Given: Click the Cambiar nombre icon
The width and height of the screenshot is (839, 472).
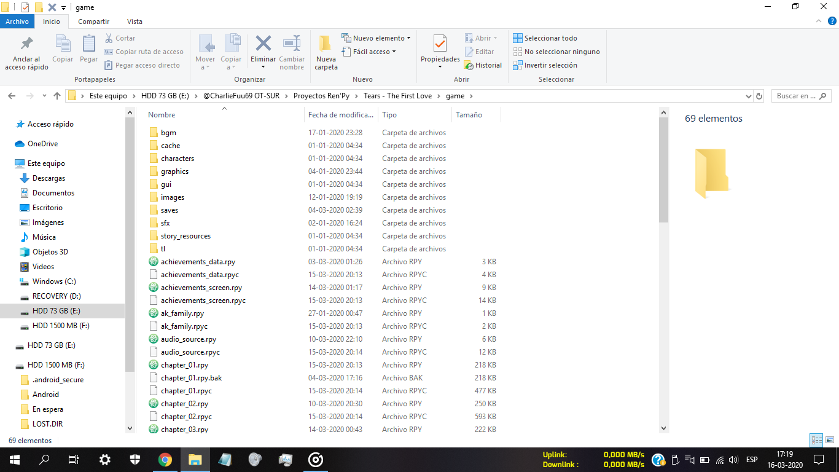Looking at the screenshot, I should [292, 44].
